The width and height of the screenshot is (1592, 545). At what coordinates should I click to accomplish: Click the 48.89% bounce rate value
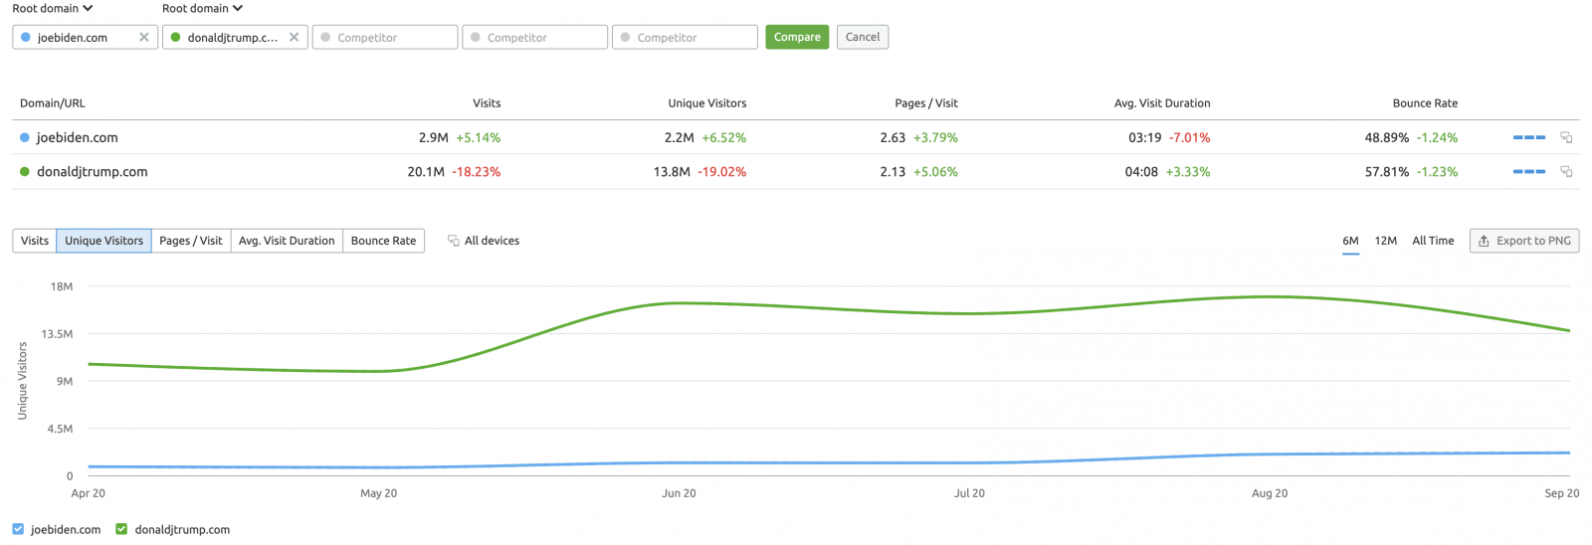click(1387, 137)
